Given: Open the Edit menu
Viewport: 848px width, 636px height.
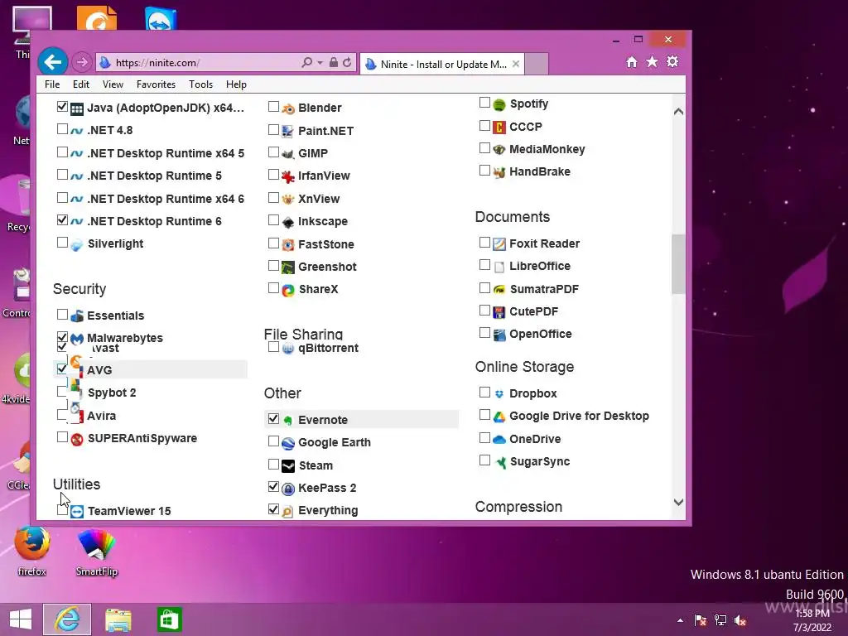Looking at the screenshot, I should [81, 84].
